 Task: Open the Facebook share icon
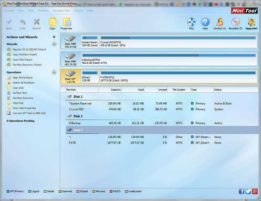click(242, 192)
